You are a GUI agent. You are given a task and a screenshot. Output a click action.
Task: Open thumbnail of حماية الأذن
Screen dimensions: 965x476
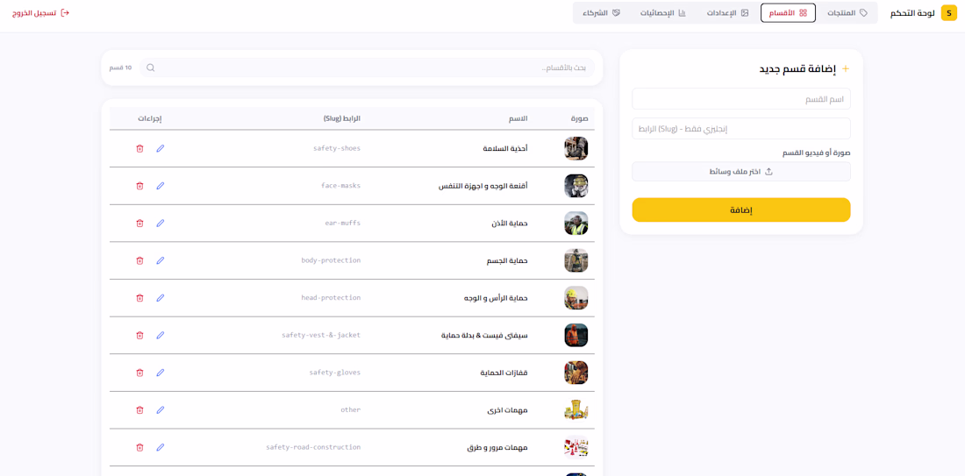[x=576, y=224]
